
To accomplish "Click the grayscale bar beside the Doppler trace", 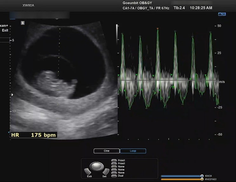I will 117,31.
